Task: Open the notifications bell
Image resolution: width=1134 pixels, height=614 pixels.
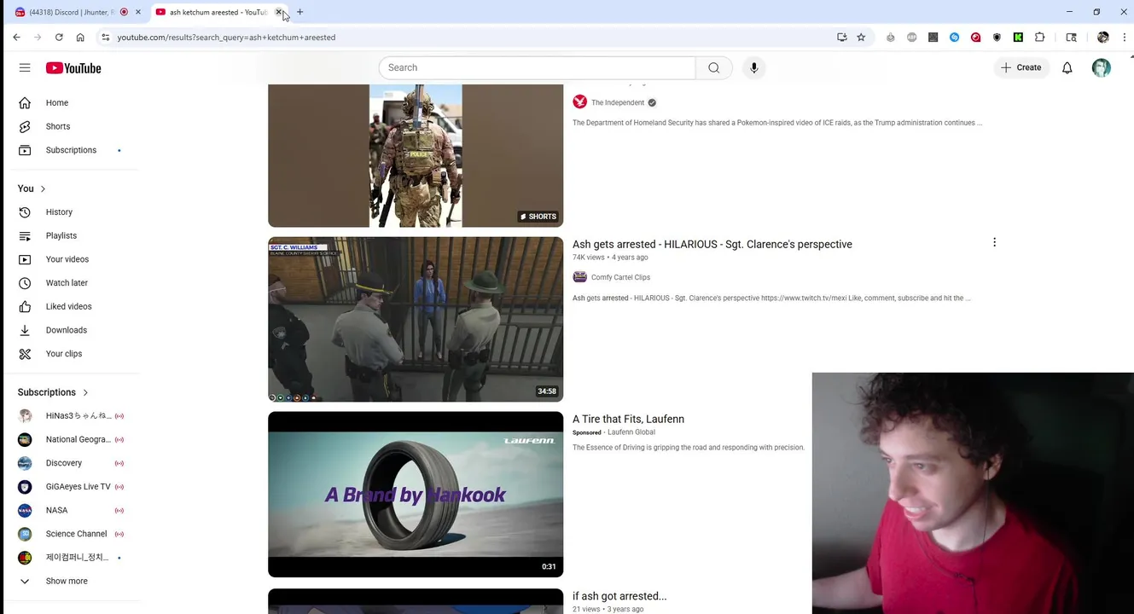Action: pos(1067,67)
